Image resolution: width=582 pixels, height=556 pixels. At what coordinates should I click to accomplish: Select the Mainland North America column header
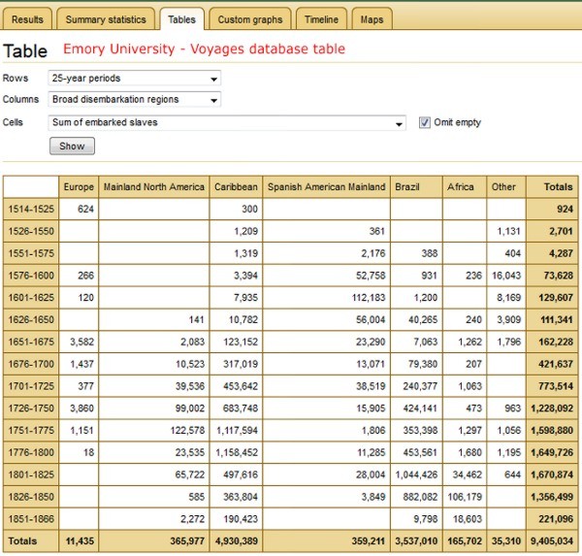[154, 186]
